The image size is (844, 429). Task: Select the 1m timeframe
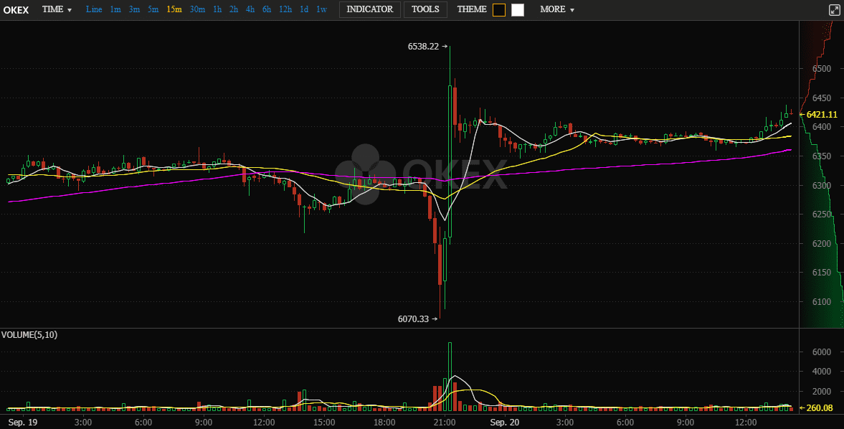[115, 9]
